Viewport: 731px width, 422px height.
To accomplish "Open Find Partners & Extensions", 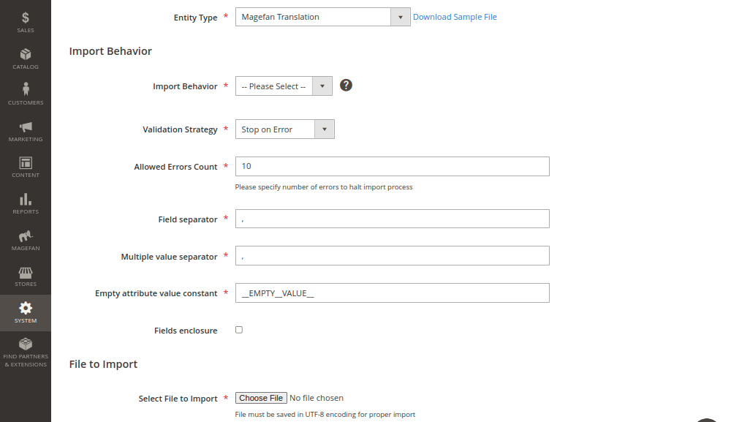I will pyautogui.click(x=25, y=352).
